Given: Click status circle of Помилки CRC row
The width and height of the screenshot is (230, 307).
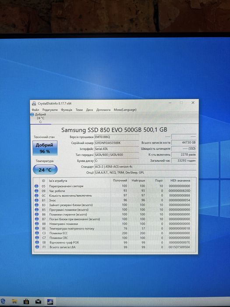Looking at the screenshot, I should point(37,238).
